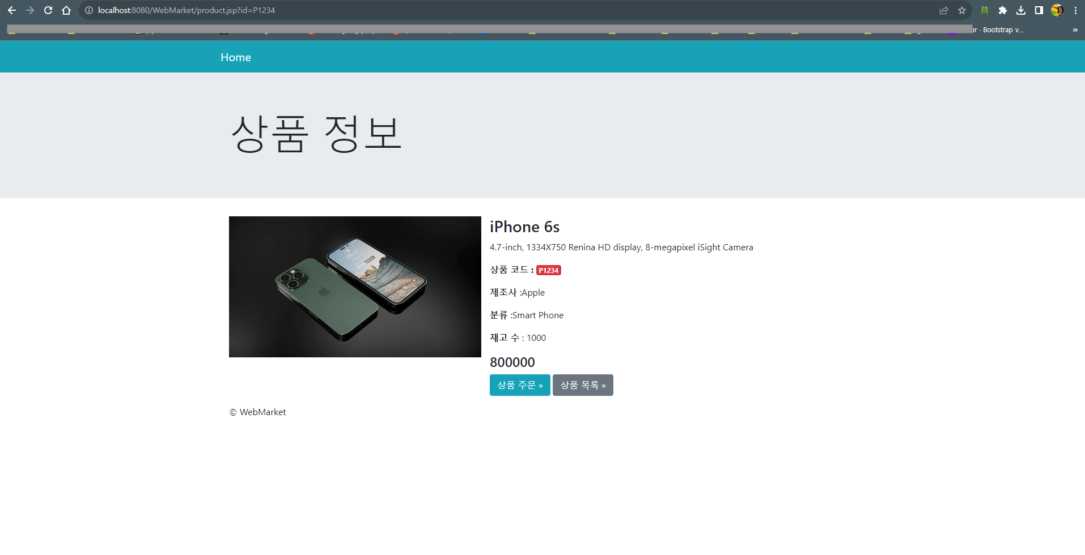The image size is (1085, 555).
Task: Click the 상품 주문 order button
Action: pyautogui.click(x=520, y=385)
